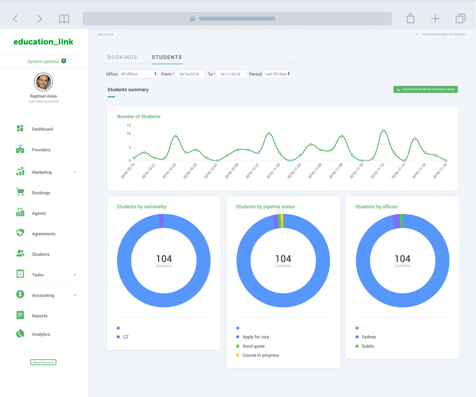This screenshot has width=476, height=397.
Task: Click the Raphael Arias name
Action: coord(43,96)
